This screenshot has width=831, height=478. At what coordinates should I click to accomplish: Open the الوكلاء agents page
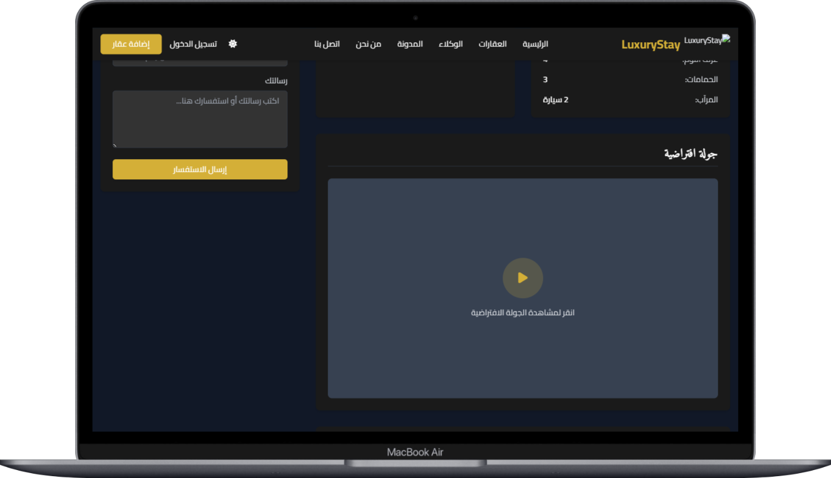pyautogui.click(x=451, y=44)
